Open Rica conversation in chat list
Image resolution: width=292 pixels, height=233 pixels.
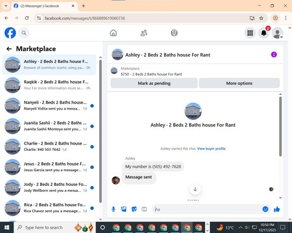coord(49,208)
